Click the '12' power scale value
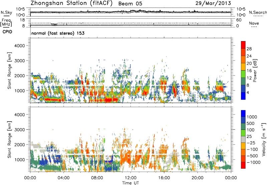 coord(249,78)
